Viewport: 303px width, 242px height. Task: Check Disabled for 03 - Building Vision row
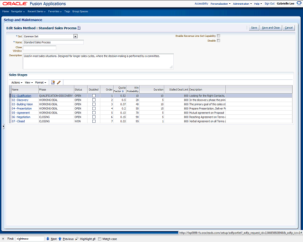[x=94, y=104]
